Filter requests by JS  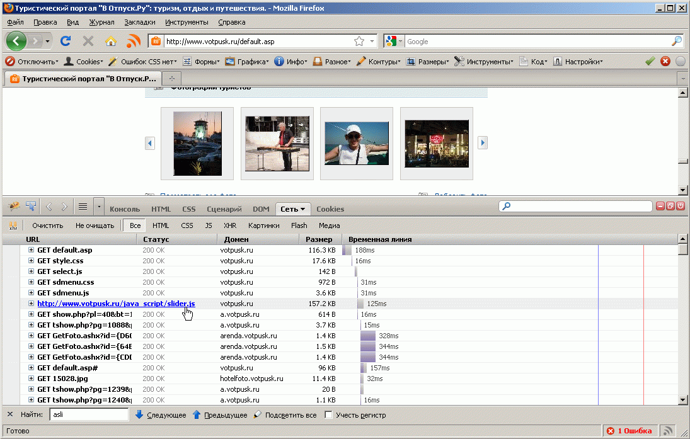click(x=209, y=225)
